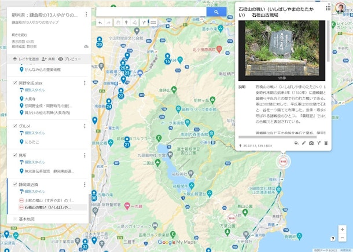Select 大泉寺 in the layer list
Screen dimensions: 353x252
coord(30,99)
